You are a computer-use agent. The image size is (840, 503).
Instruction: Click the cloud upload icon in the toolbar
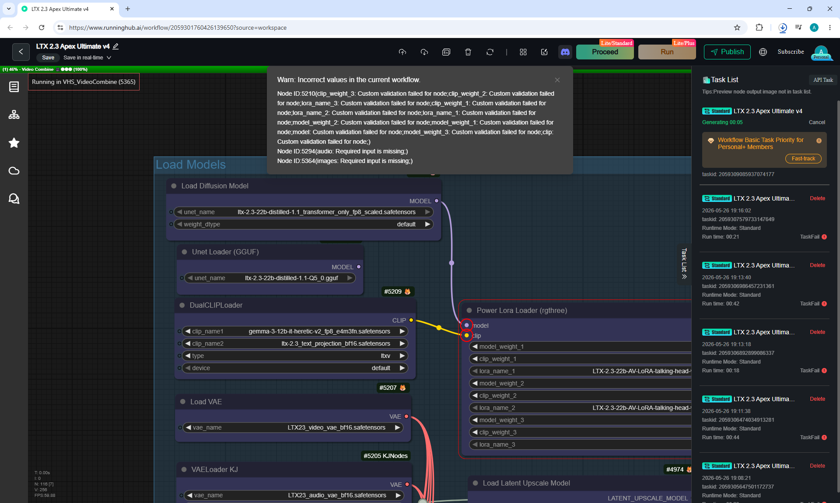click(402, 52)
